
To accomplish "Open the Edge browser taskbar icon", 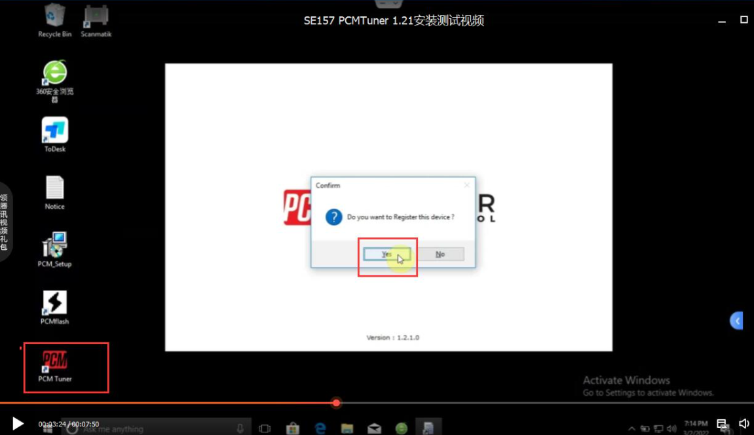I will point(320,428).
